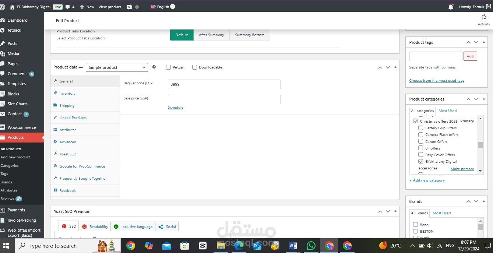
Task: Enable the Virtual product checkbox
Action: (168, 67)
